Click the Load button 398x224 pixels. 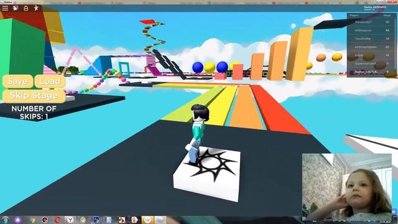pos(50,82)
